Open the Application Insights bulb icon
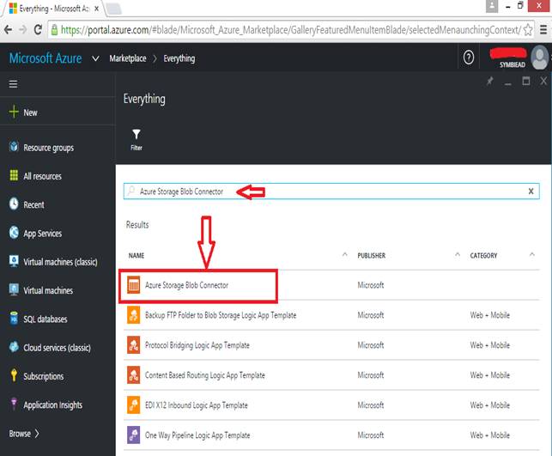 point(14,404)
